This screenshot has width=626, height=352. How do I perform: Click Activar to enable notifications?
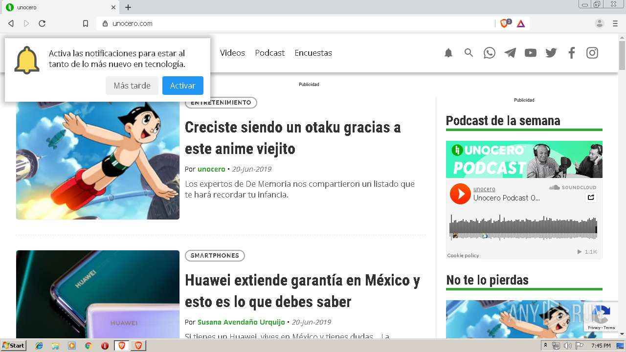(183, 86)
